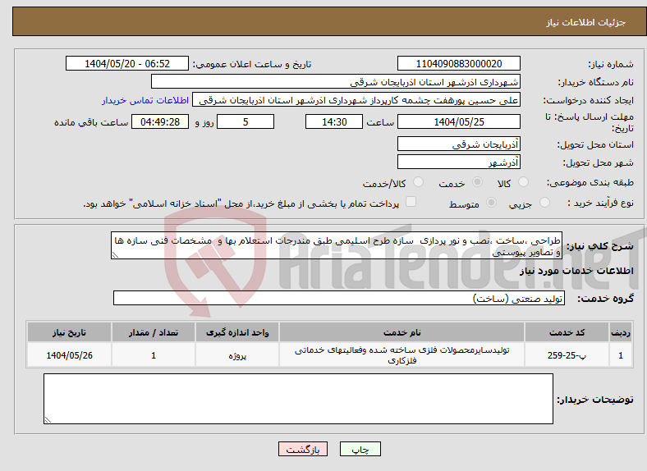Click the unit cell پروژه
The height and width of the screenshot is (471, 647).
[x=237, y=355]
